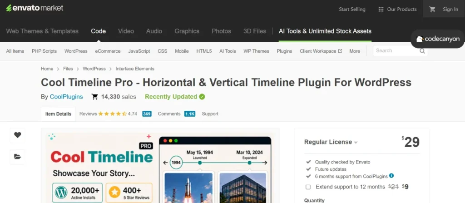The height and width of the screenshot is (203, 465).
Task: Click the 'Quality checked by Envato' text
Action: [342, 162]
